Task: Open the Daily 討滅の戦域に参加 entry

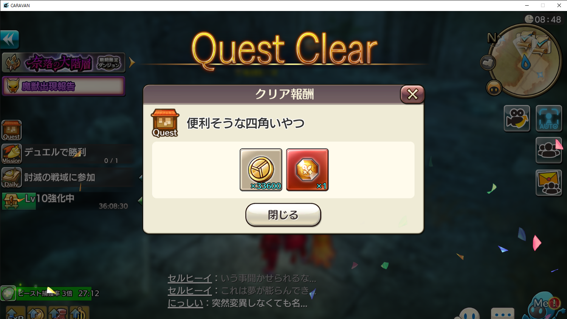Action: [x=67, y=177]
